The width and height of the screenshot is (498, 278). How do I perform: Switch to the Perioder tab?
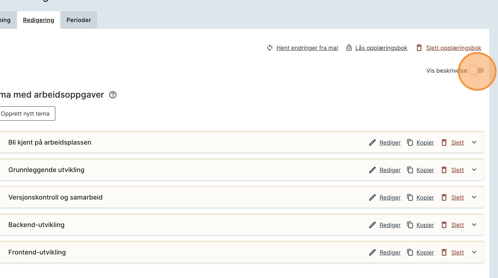point(78,20)
